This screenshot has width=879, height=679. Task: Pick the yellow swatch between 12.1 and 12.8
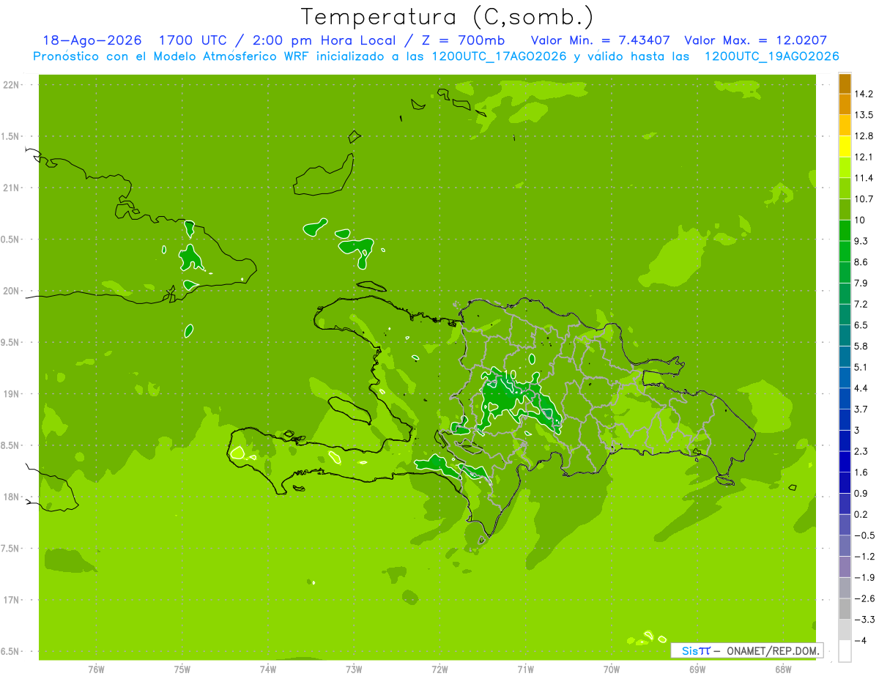[x=845, y=146]
